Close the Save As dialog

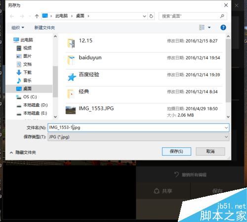click(x=226, y=5)
